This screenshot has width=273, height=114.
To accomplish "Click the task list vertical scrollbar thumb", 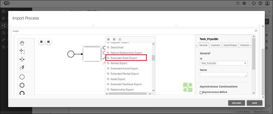I will click(x=153, y=58).
